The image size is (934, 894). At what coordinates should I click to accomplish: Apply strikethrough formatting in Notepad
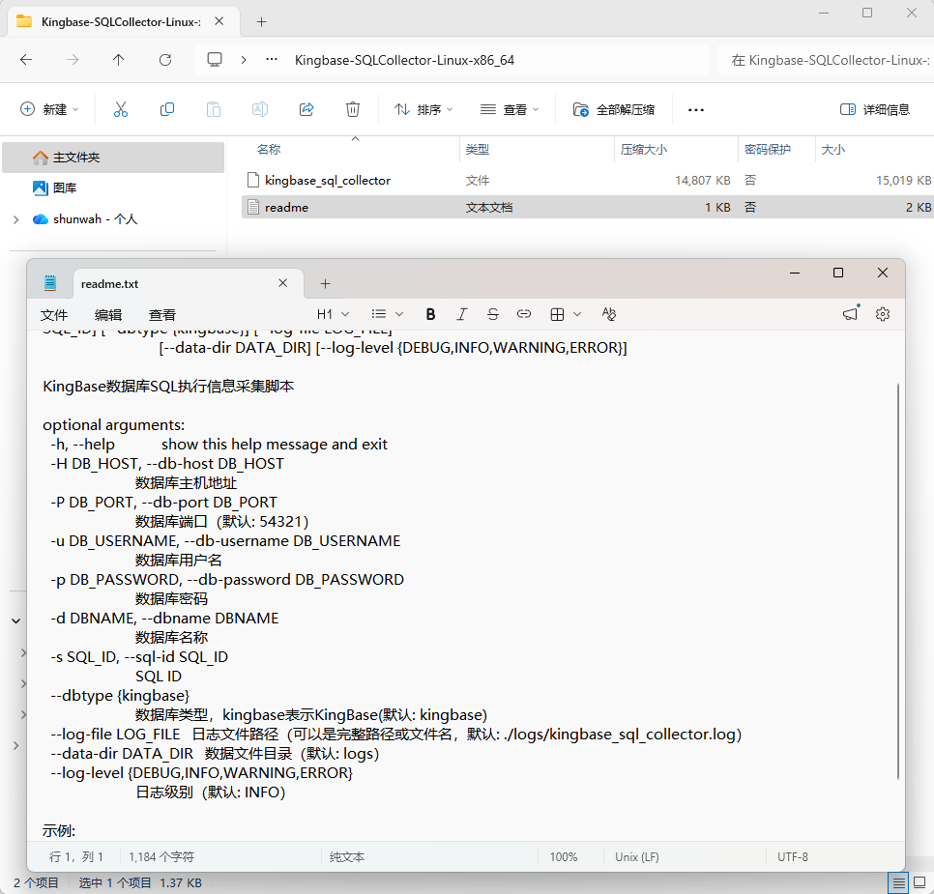(492, 314)
